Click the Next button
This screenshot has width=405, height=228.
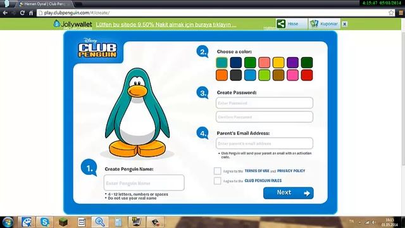coord(289,193)
